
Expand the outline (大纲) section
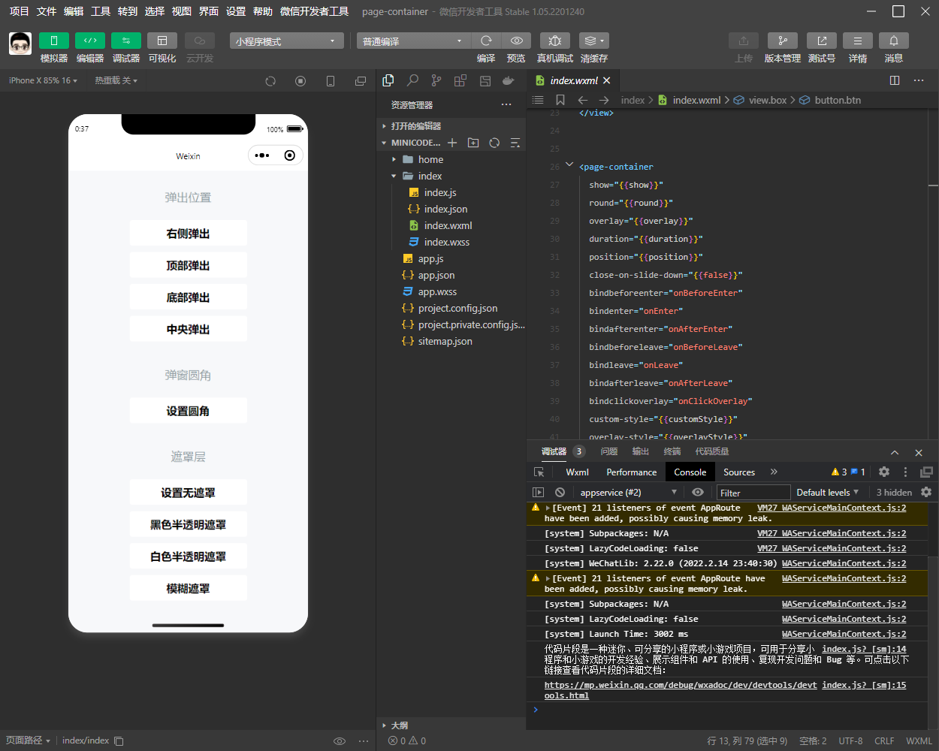[x=451, y=725]
